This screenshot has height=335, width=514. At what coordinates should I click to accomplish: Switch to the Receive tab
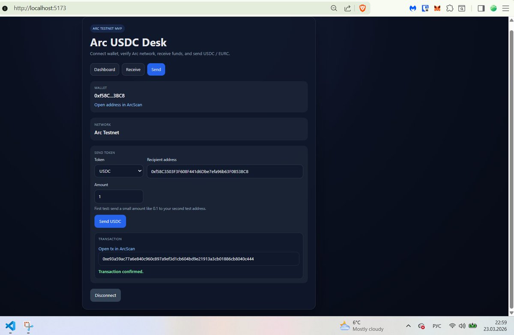point(133,69)
